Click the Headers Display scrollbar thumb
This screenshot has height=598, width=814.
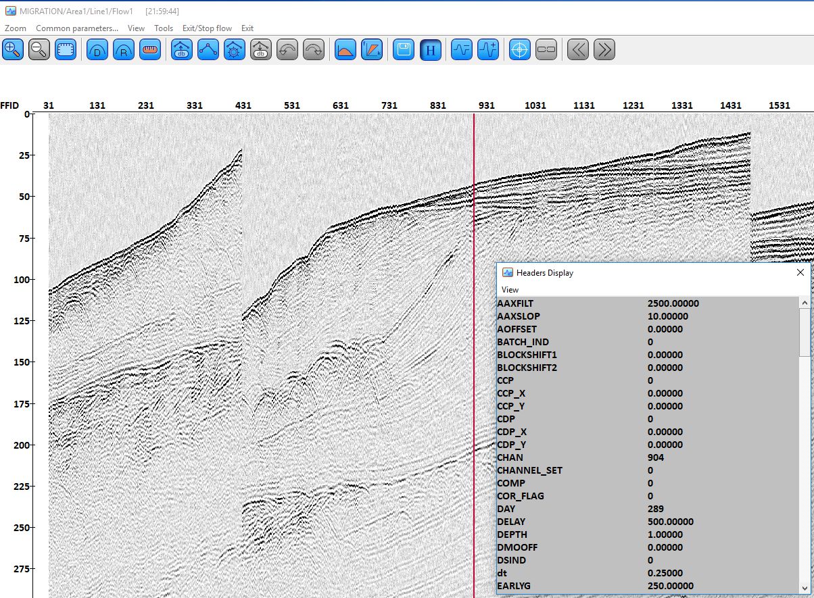(x=804, y=332)
